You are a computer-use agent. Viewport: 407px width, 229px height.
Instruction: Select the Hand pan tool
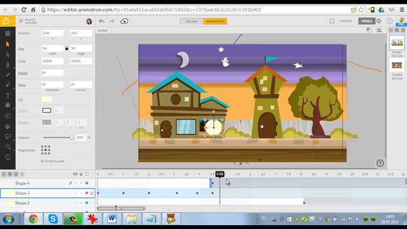click(8, 157)
